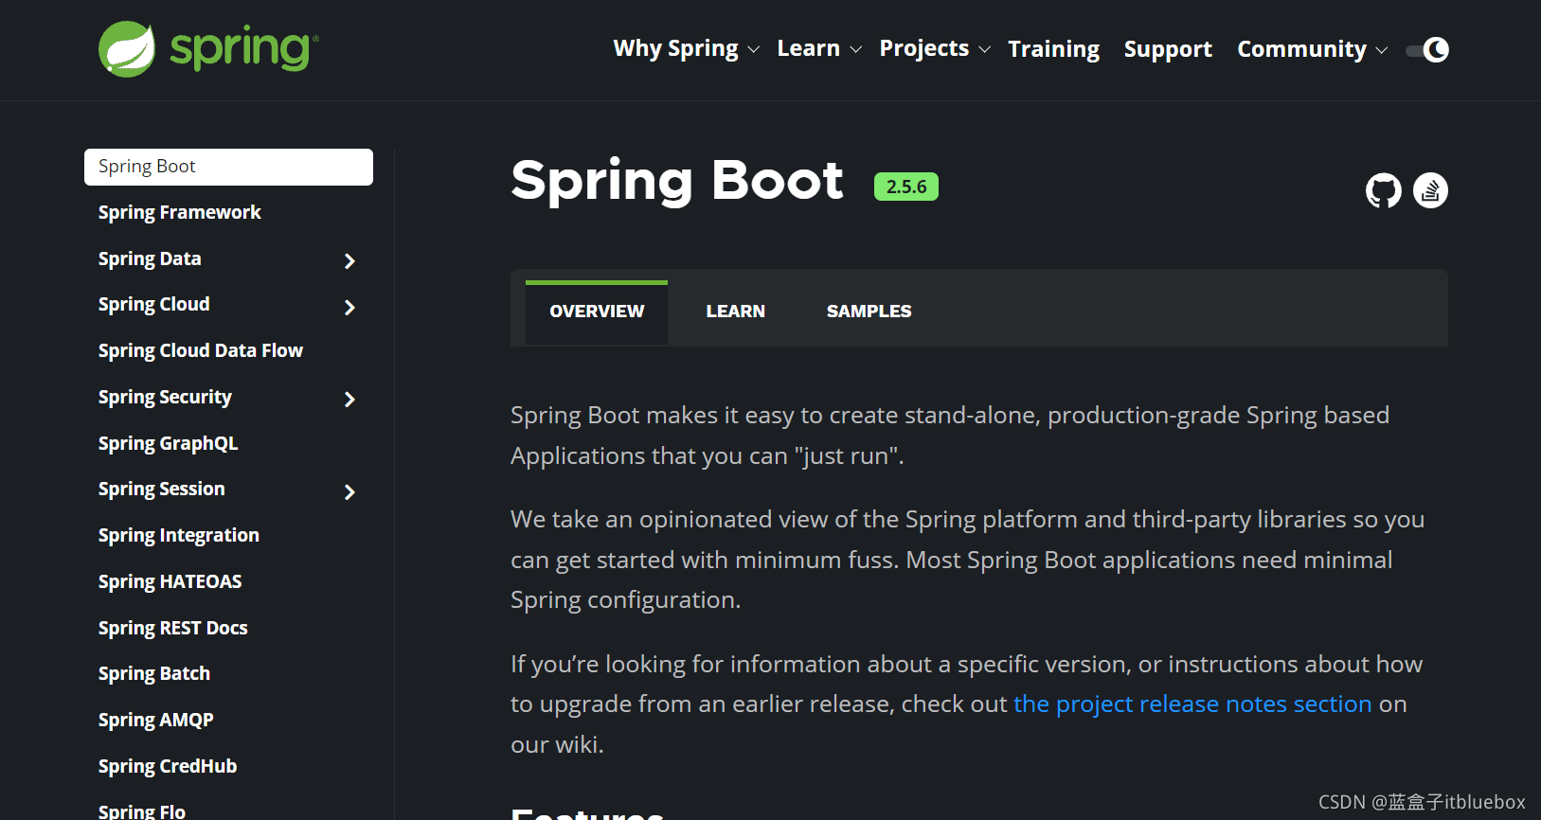Select Spring HATEOAS in sidebar
The image size is (1541, 820).
[170, 582]
